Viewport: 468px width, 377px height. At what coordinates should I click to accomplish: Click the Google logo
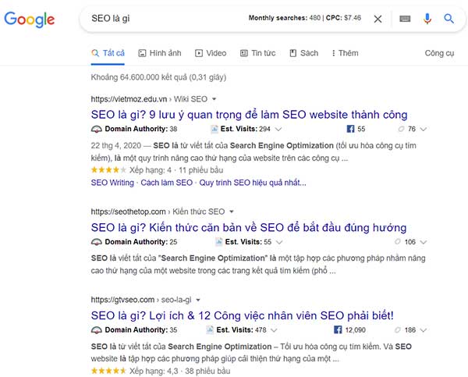point(30,19)
